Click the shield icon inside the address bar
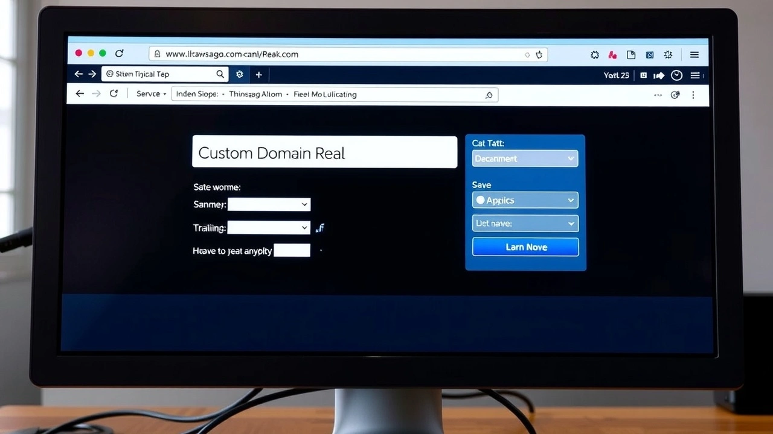Screen dimensions: 773x434 [539, 54]
